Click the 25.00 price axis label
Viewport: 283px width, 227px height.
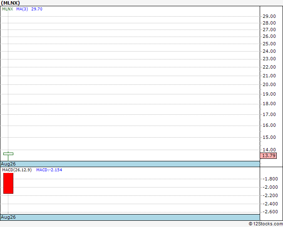(269, 44)
